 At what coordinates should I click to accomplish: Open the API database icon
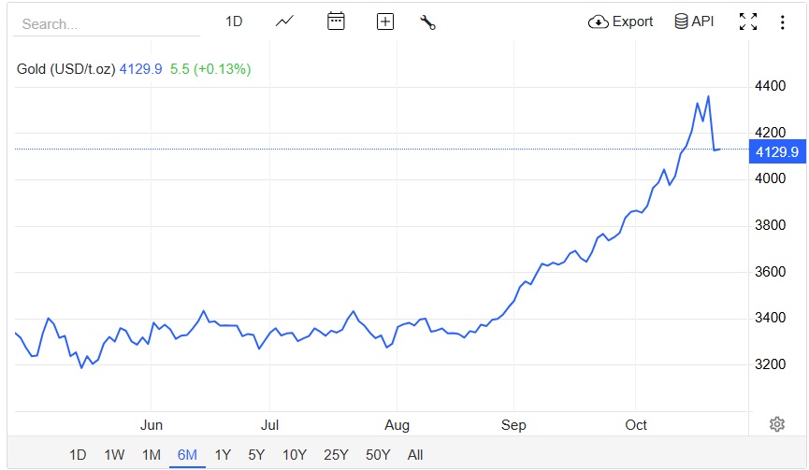(682, 21)
